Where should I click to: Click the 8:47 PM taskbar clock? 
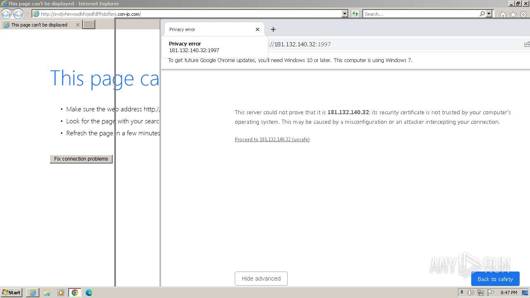pos(508,293)
